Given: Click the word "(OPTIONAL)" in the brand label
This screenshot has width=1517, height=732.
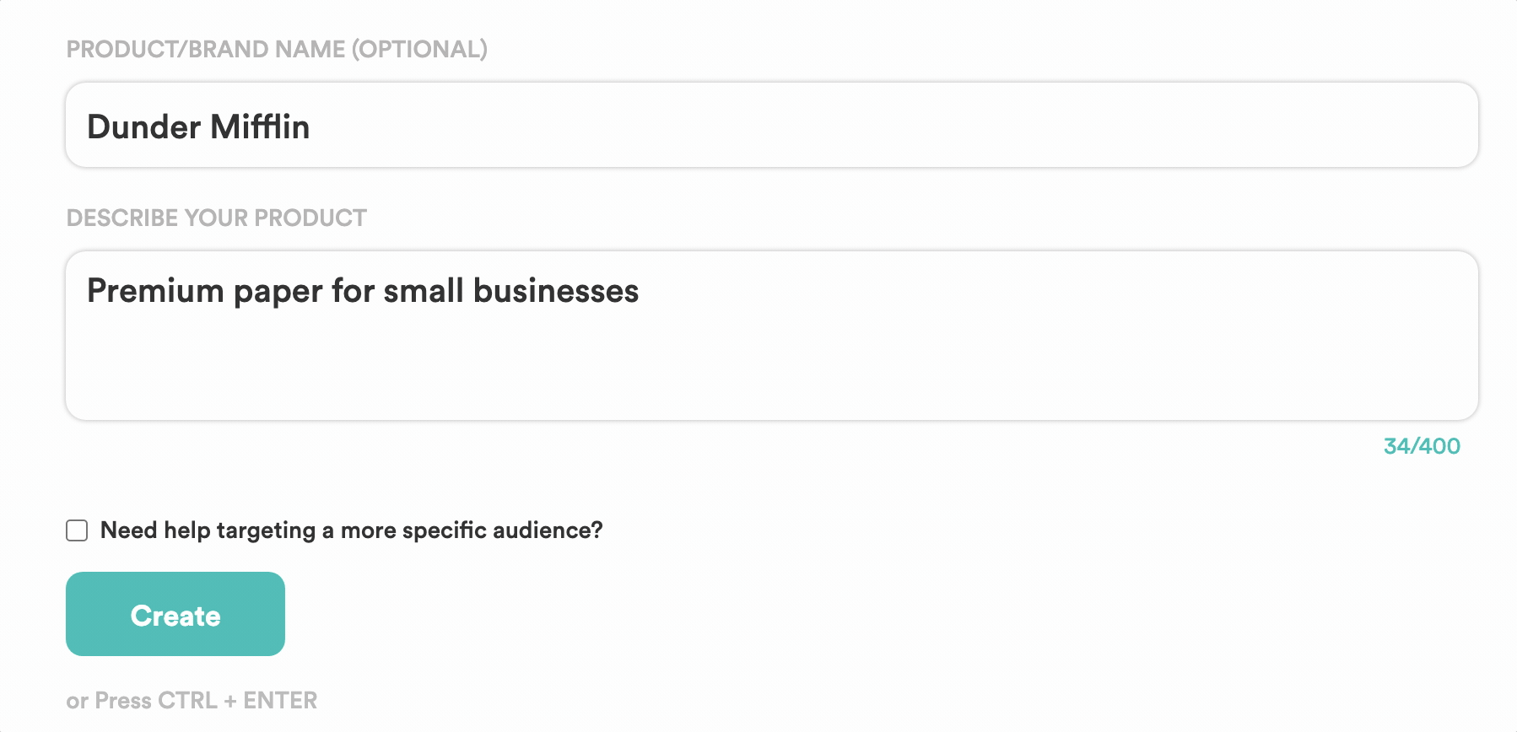Looking at the screenshot, I should (419, 49).
